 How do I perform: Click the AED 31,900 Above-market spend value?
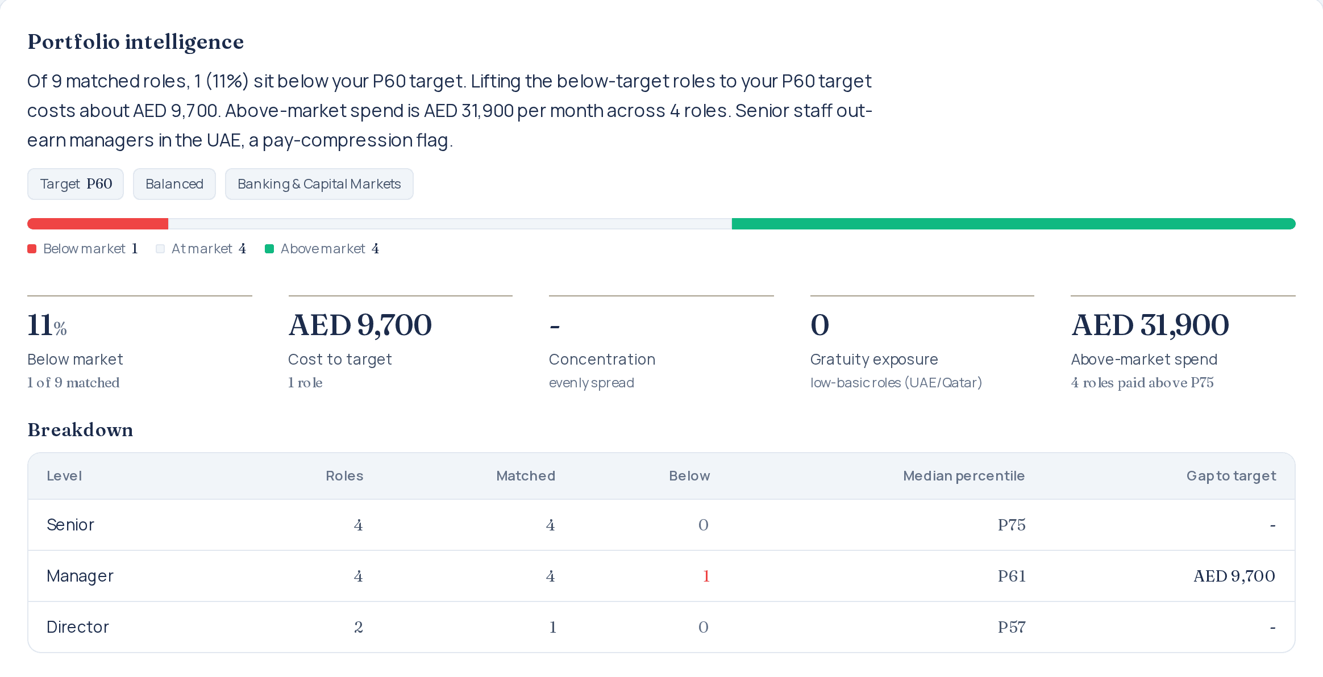pyautogui.click(x=1150, y=325)
